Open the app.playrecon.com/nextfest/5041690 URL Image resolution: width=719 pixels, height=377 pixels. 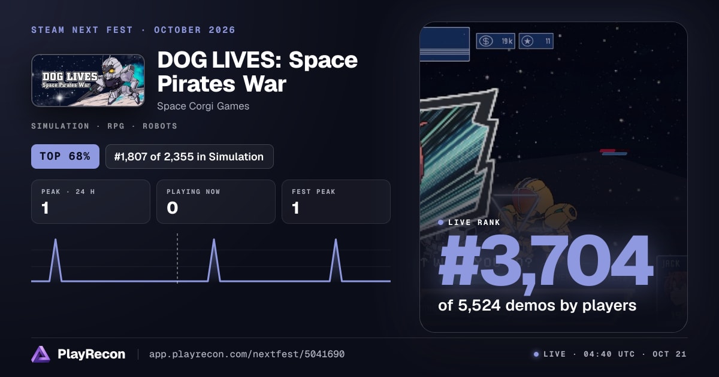tap(247, 354)
